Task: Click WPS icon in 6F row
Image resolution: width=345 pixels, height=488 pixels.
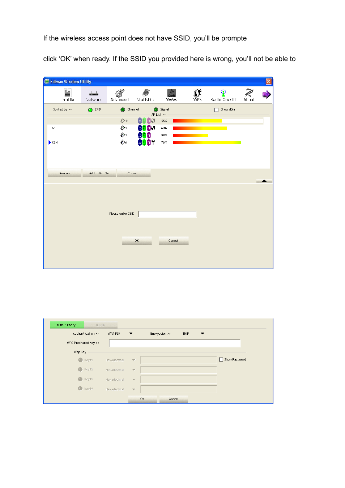Action: [153, 128]
